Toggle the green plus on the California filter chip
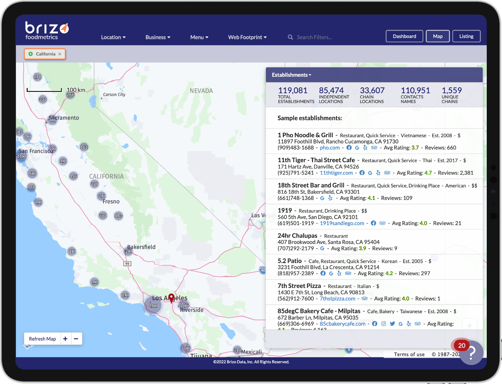The image size is (502, 384). [x=31, y=54]
